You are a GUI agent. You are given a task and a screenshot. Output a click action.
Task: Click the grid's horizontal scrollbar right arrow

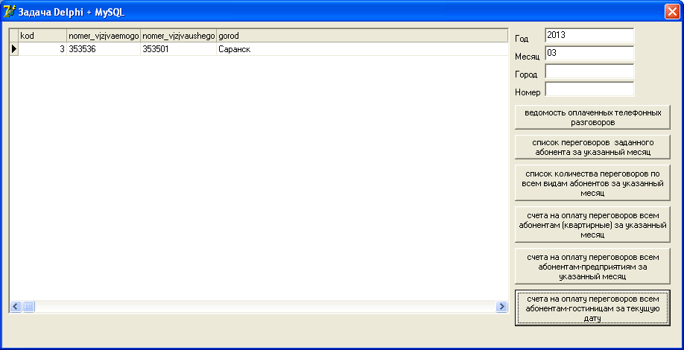501,306
